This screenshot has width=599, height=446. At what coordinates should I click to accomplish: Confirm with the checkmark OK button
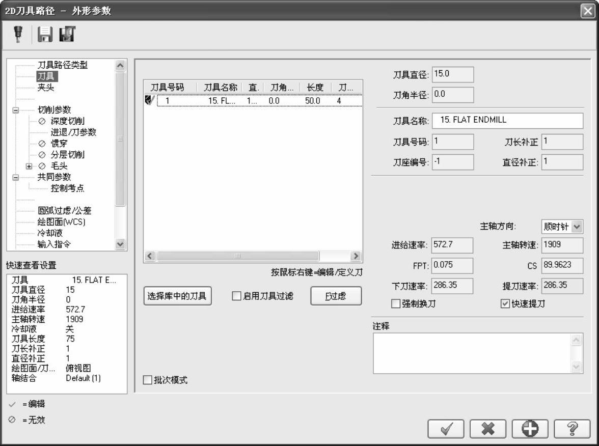(x=446, y=429)
